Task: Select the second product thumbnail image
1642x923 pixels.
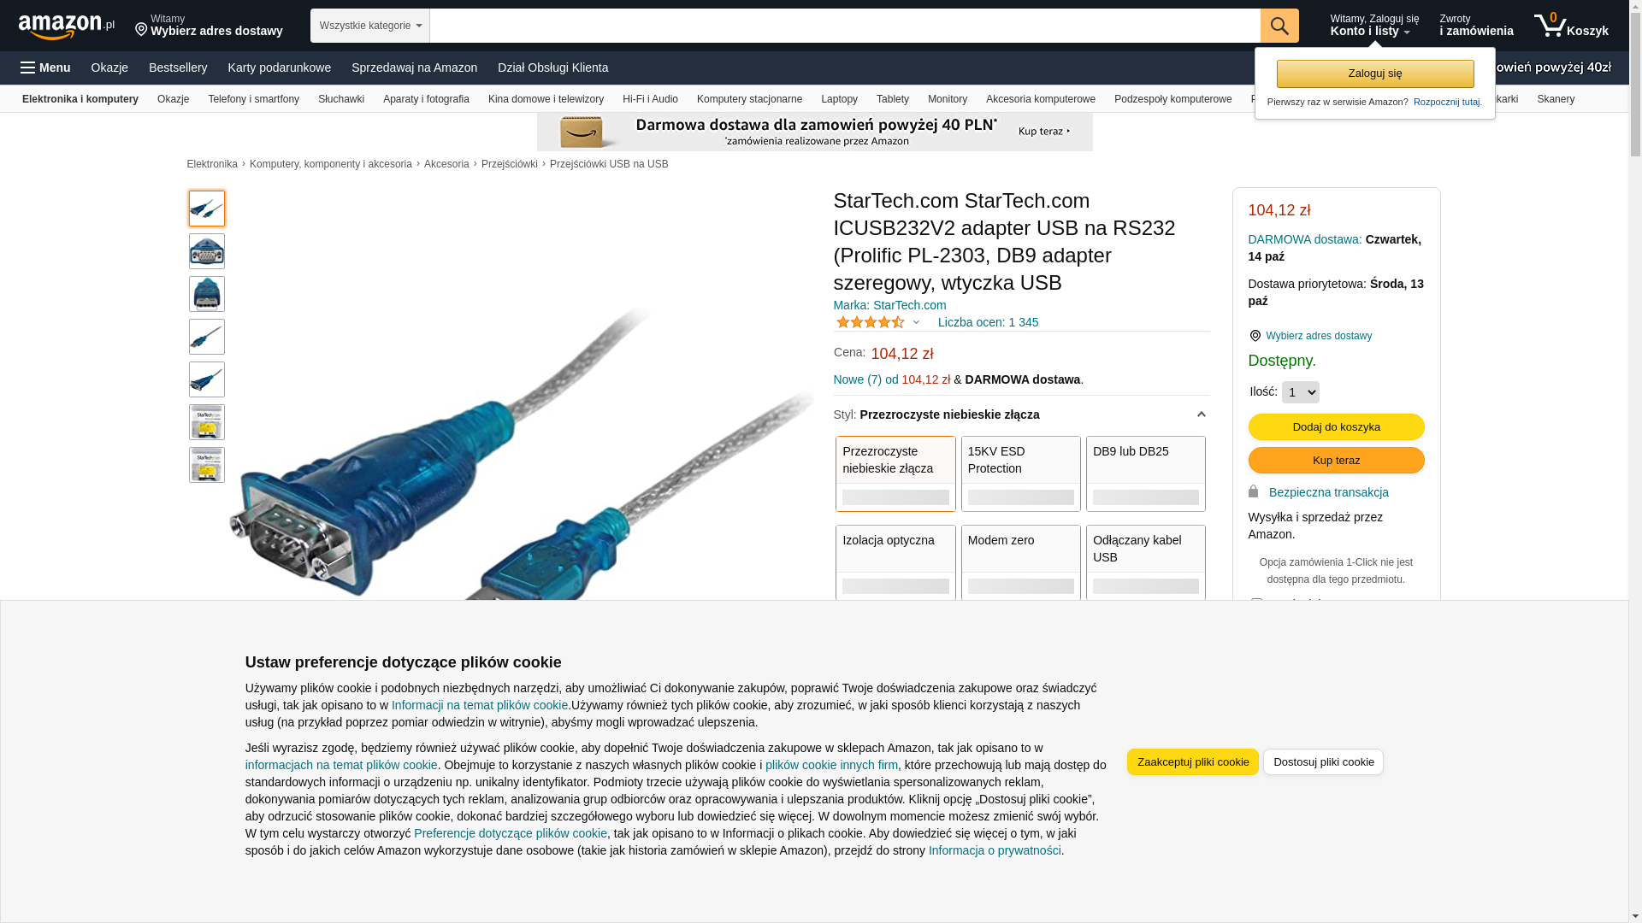Action: point(207,251)
